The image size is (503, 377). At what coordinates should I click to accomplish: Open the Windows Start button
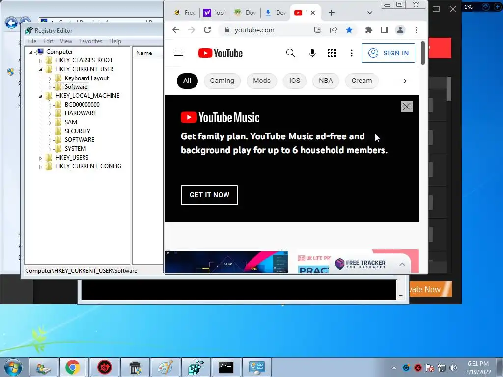point(13,367)
